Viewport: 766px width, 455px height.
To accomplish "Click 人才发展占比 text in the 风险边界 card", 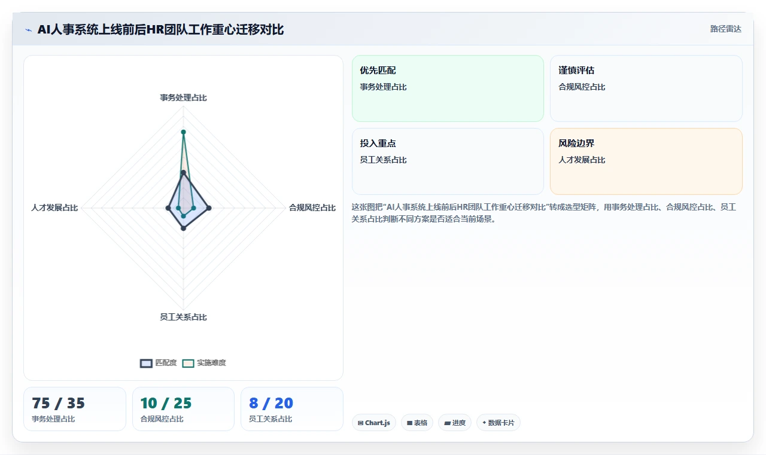I will coord(582,160).
